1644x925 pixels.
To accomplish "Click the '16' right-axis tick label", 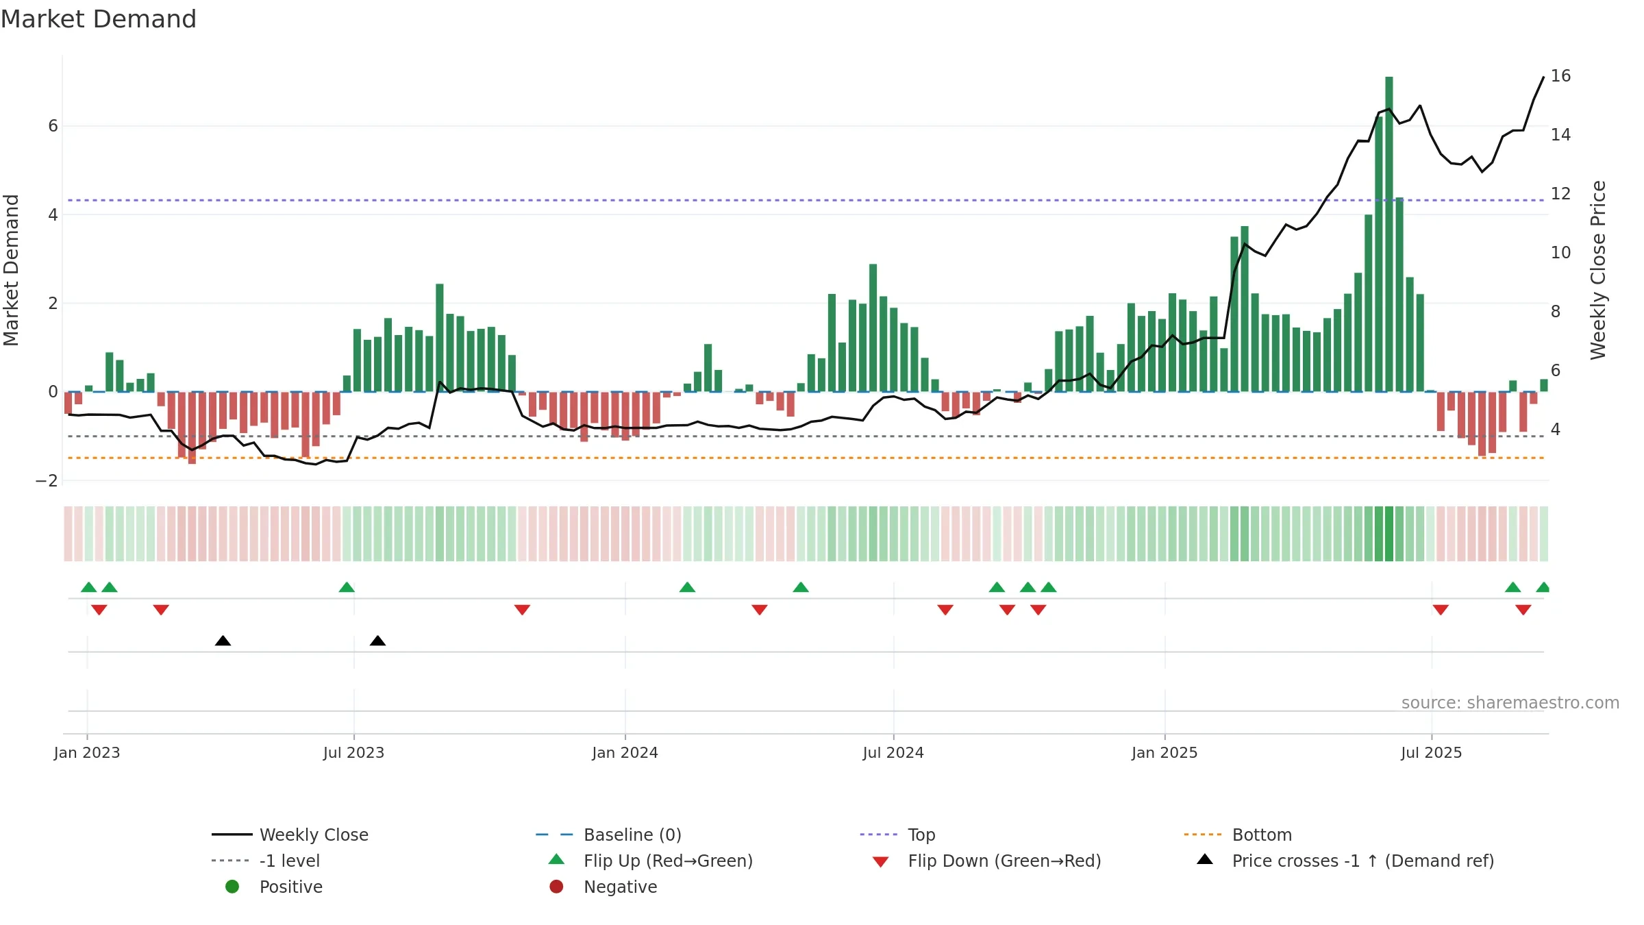I will (x=1561, y=76).
